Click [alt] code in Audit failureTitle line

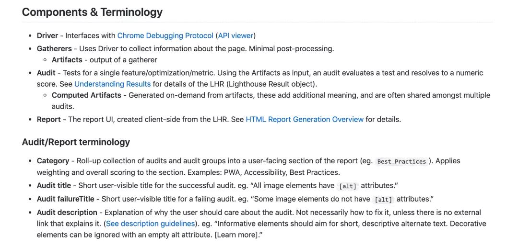(x=384, y=200)
